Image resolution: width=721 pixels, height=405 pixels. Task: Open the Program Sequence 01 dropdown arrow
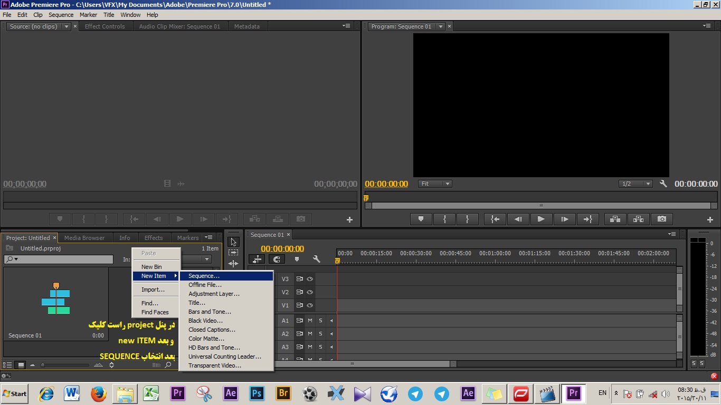point(441,26)
